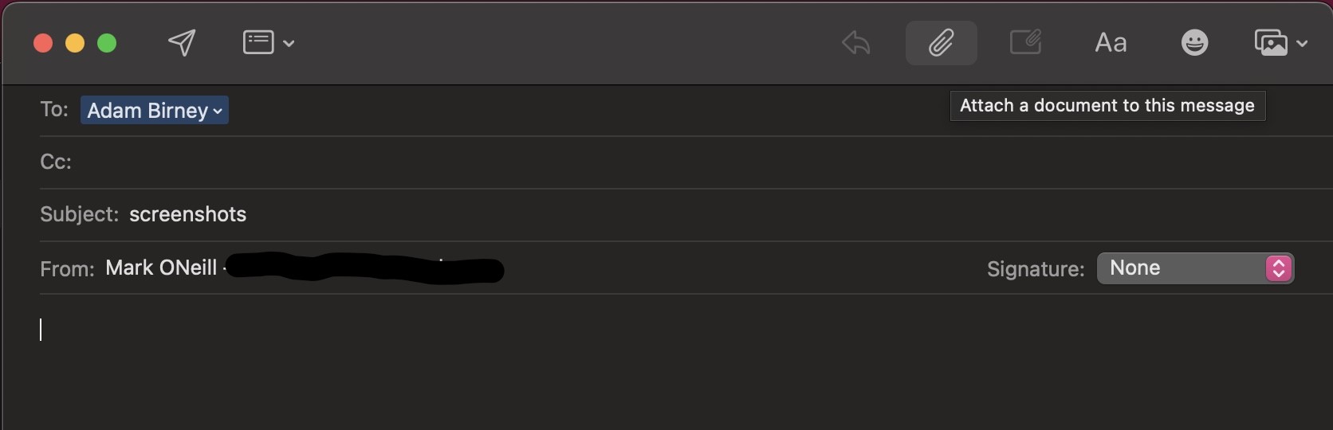Attach a document using paperclip icon
This screenshot has width=1333, height=430.
point(941,42)
